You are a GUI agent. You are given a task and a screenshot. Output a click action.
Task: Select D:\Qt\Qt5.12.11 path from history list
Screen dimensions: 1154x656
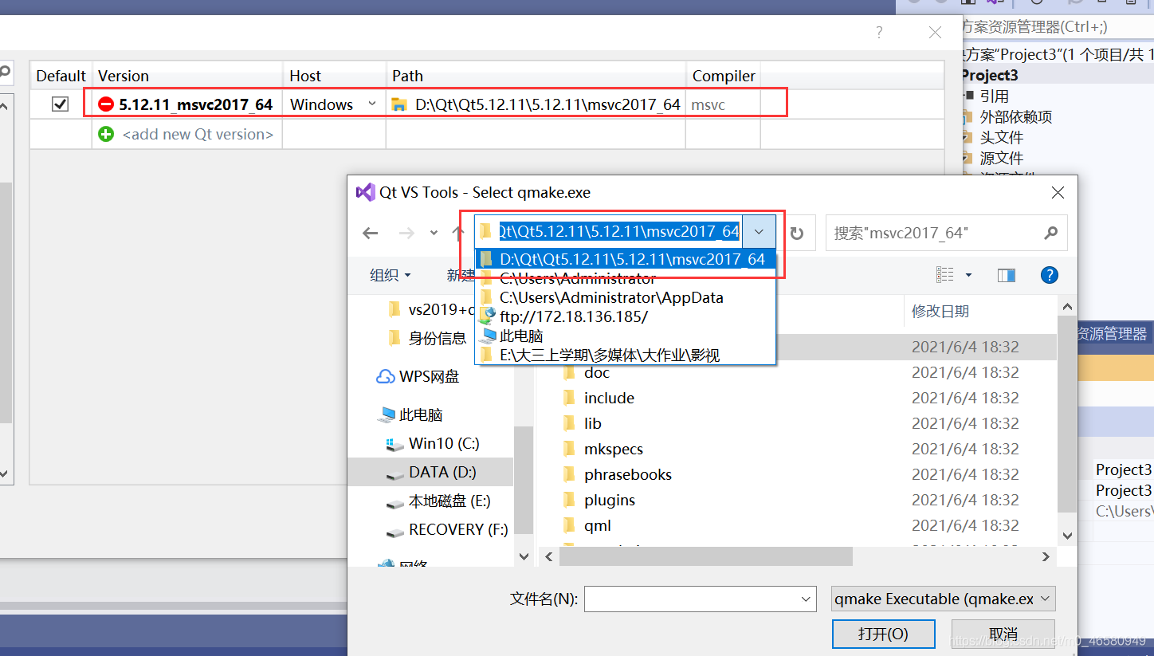[626, 259]
